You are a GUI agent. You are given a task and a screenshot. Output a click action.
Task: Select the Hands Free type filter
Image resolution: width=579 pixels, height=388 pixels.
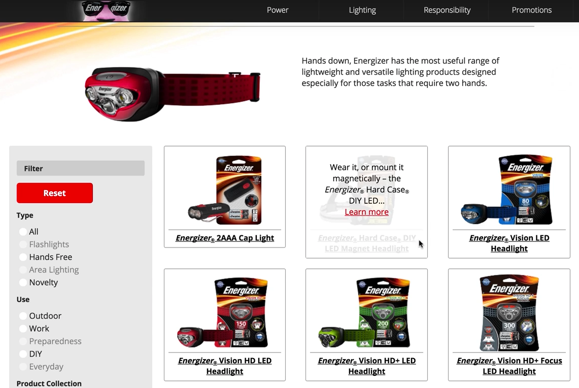tap(23, 257)
